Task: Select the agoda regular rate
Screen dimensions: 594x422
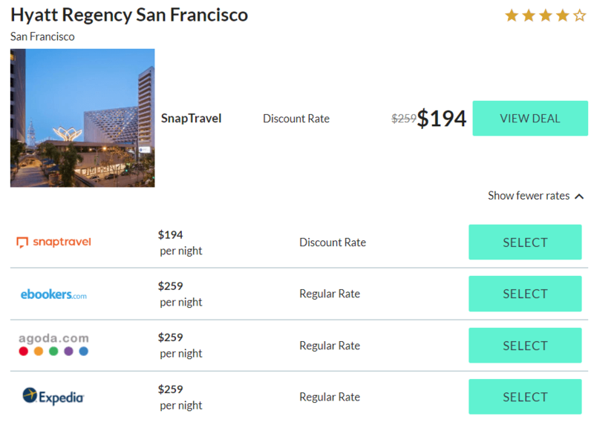Action: click(525, 346)
